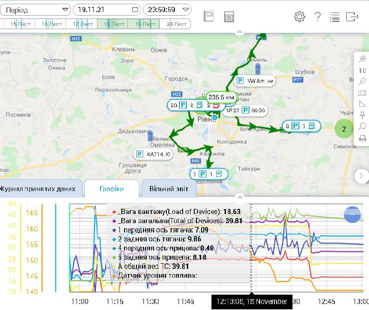The height and width of the screenshot is (310, 369).
Task: Open the 1 parking cluster near Здолбунів
Action: coord(208,174)
